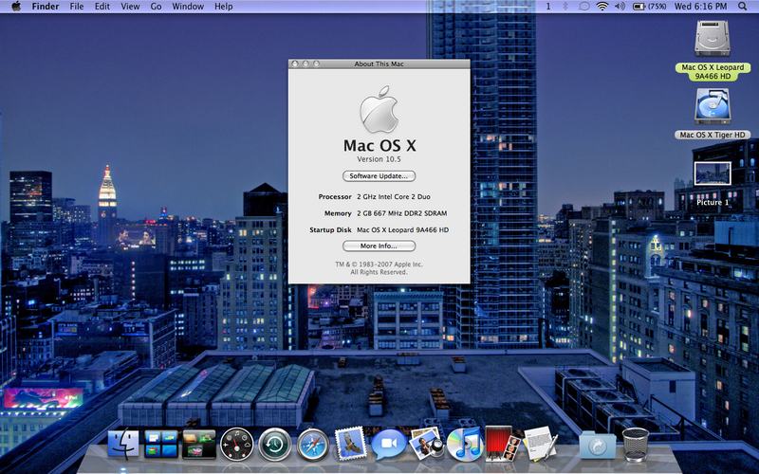This screenshot has height=474, width=759.
Task: Open Finder from the Dock
Action: click(x=123, y=444)
